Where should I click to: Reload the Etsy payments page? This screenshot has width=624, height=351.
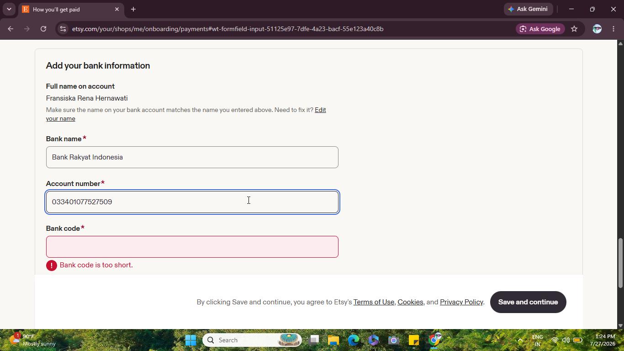point(43,29)
